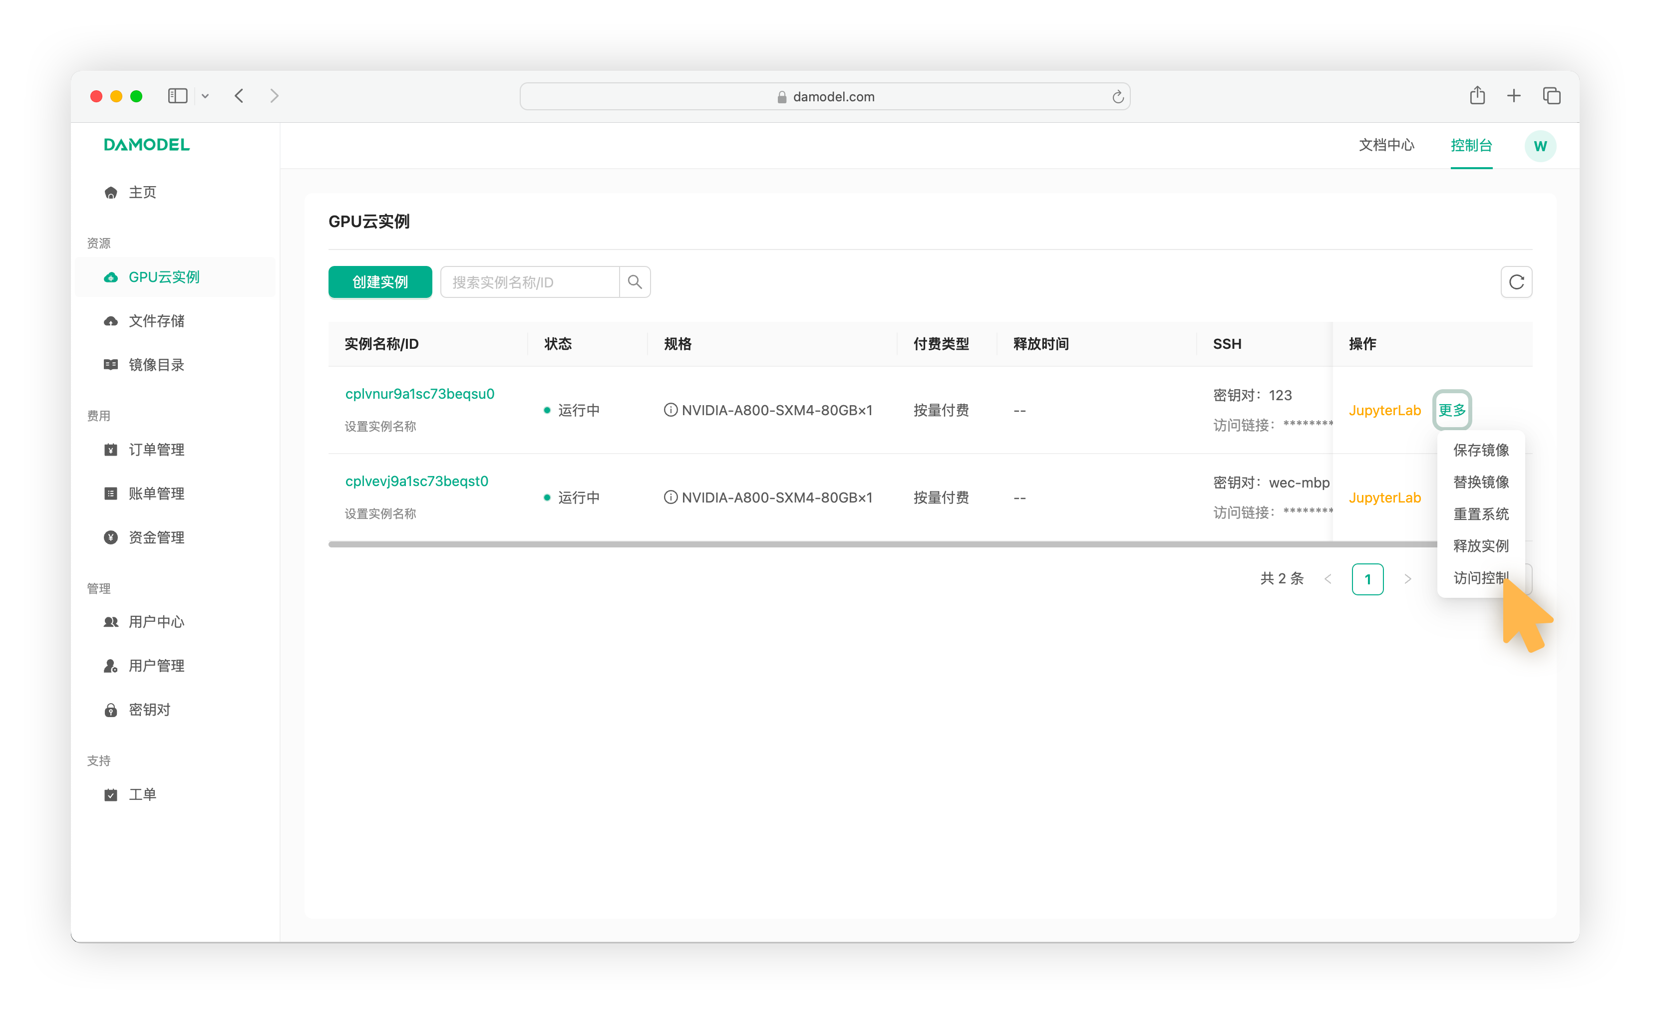Screen dimensions: 1662x1014
Task: Click 更多 dropdown for first instance
Action: [x=1452, y=409]
